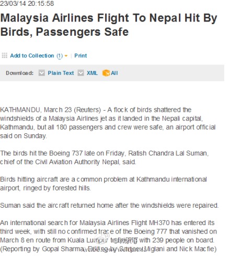This screenshot has width=230, height=256.
Task: Click the orange box download-all icon
Action: coord(106,73)
